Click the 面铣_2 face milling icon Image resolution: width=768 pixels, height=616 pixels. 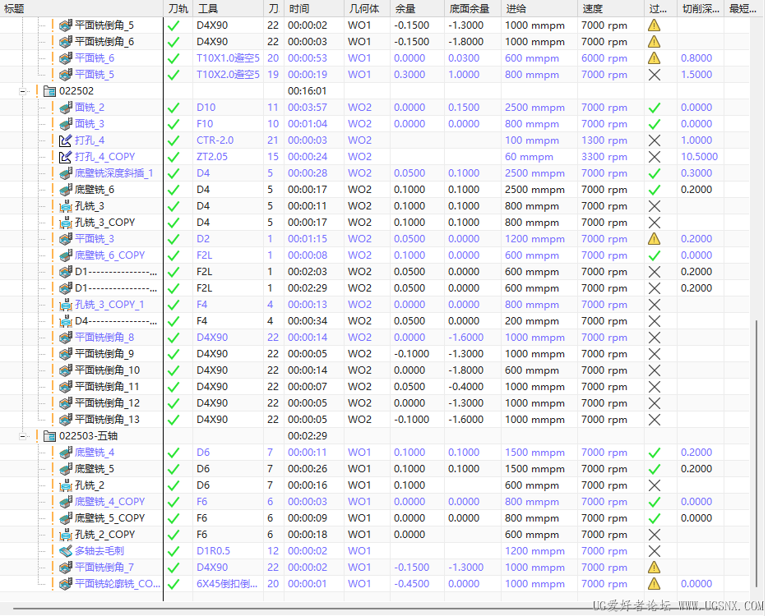(x=66, y=107)
